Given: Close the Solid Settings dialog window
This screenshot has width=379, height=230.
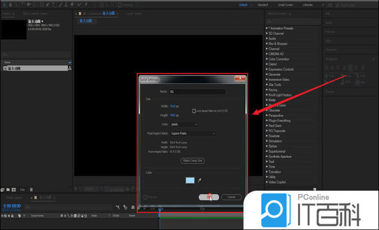Looking at the screenshot, I should coord(240,79).
